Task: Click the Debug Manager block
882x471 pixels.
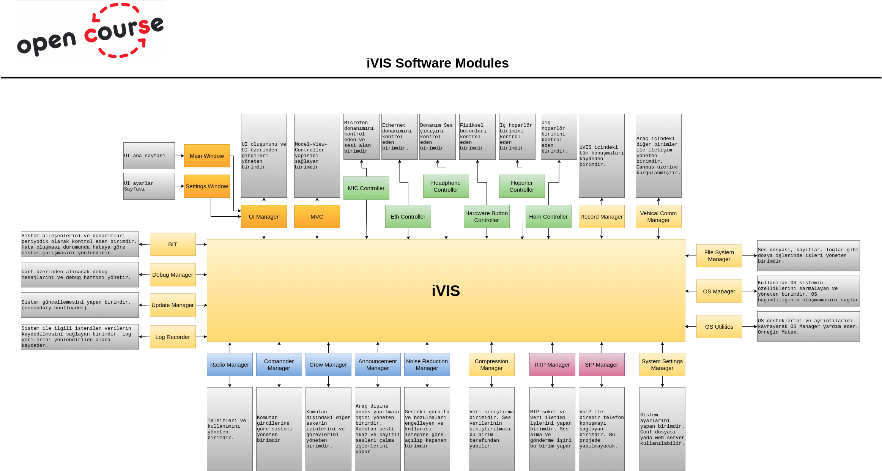Action: click(173, 274)
